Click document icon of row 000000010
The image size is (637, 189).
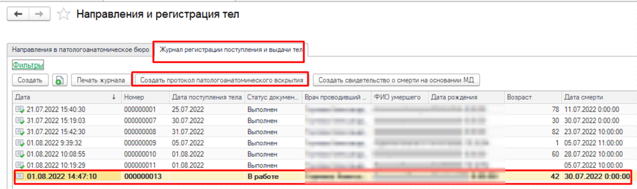(x=20, y=154)
